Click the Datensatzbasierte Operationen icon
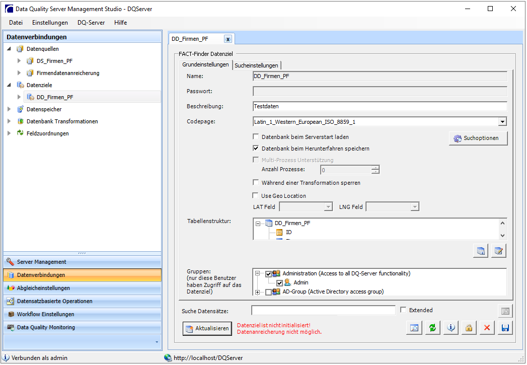The width and height of the screenshot is (527, 365). (x=11, y=301)
